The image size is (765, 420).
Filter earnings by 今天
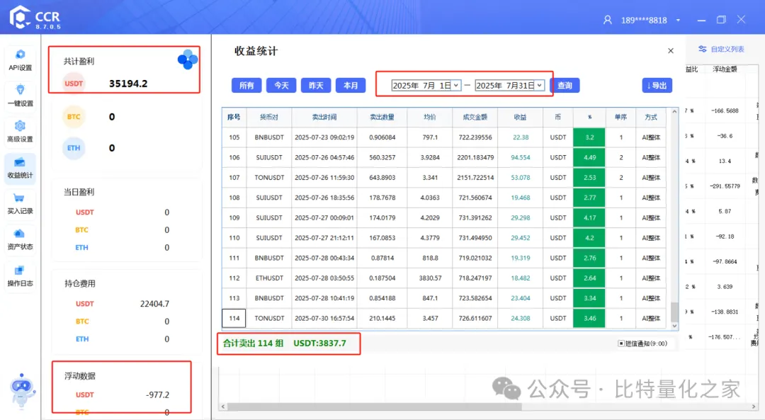[281, 86]
